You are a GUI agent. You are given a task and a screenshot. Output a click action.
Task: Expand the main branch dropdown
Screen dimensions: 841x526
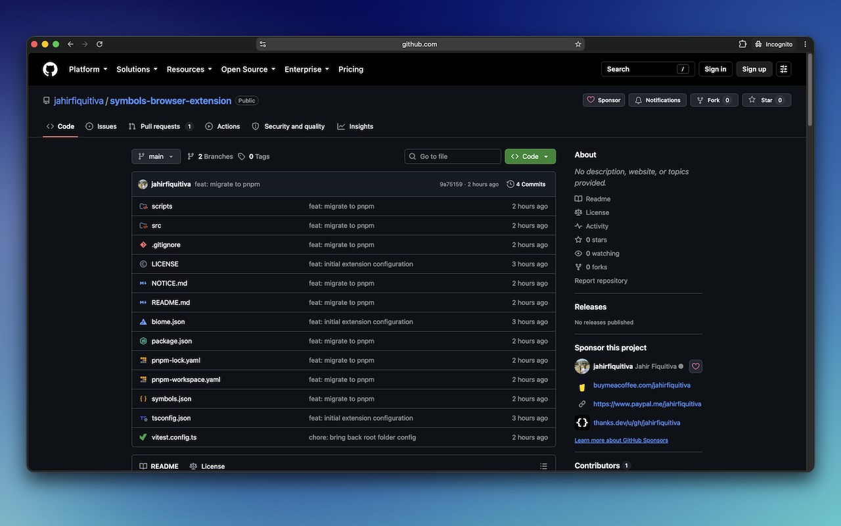click(x=156, y=156)
